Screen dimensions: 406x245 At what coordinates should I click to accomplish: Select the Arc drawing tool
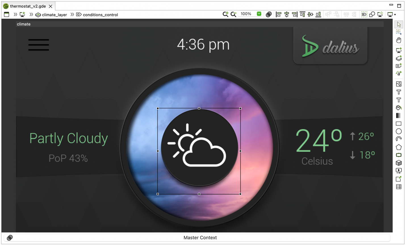coord(398,139)
